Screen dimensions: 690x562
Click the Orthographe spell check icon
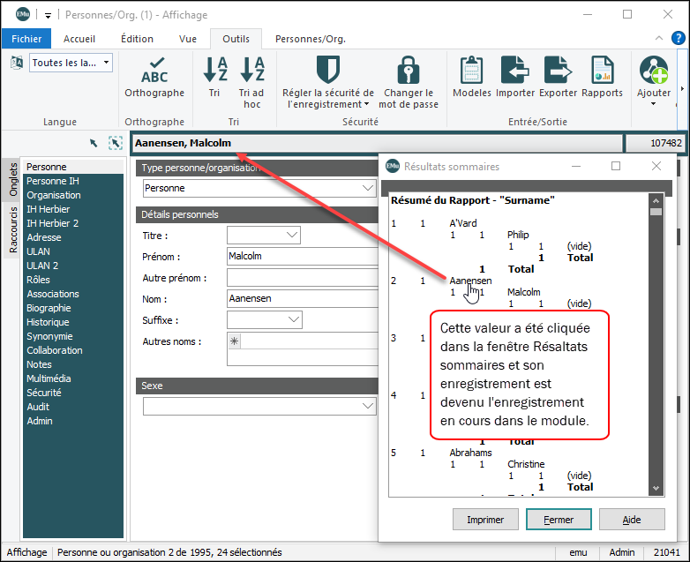click(154, 70)
